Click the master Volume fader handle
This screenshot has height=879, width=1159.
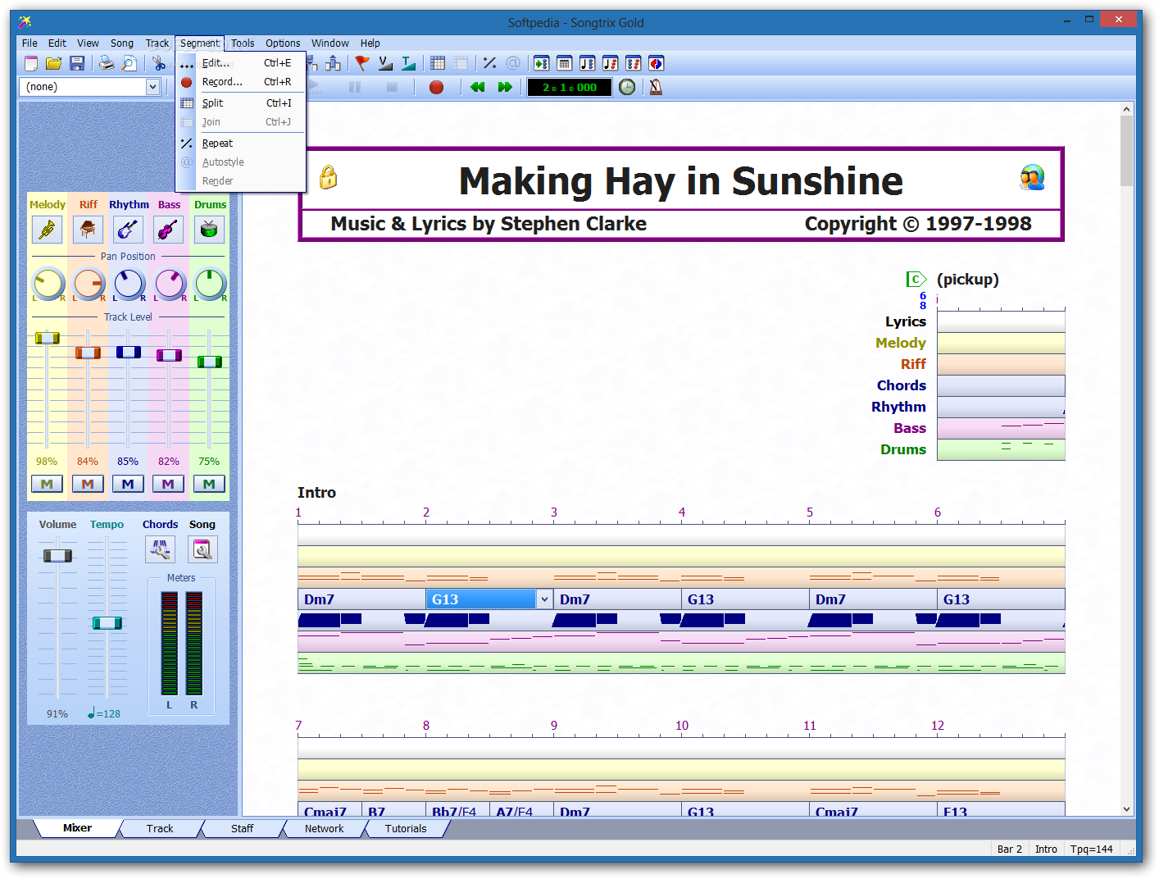(x=57, y=556)
